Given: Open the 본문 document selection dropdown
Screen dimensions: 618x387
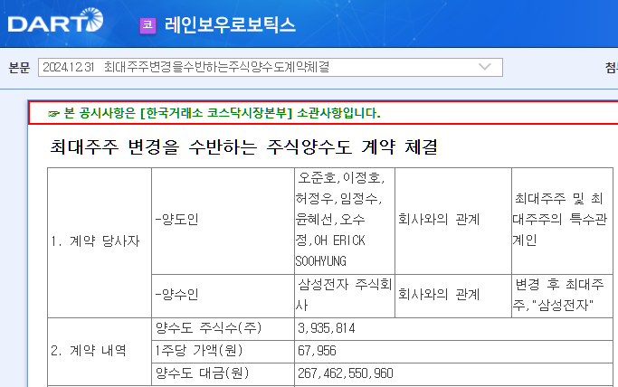Looking at the screenshot, I should (271, 67).
